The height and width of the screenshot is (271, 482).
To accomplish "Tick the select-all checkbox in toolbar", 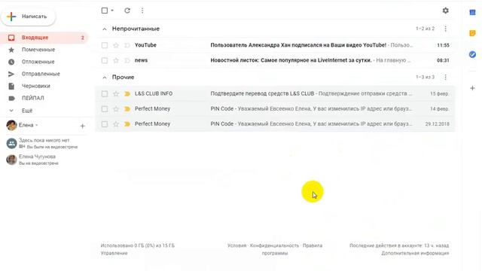I will click(x=105, y=11).
